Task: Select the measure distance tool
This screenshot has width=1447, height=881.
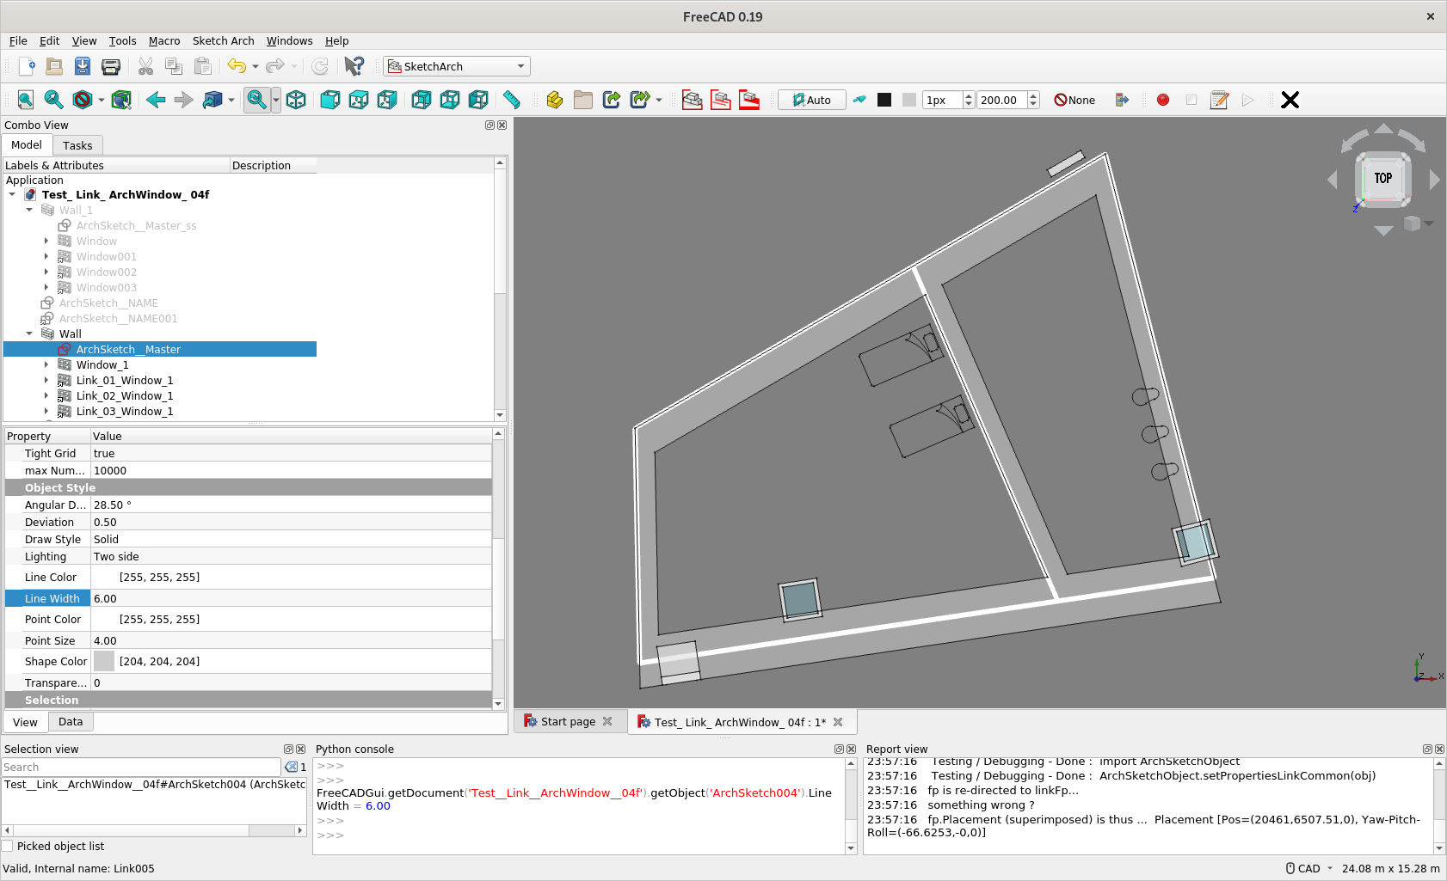Action: click(x=512, y=100)
